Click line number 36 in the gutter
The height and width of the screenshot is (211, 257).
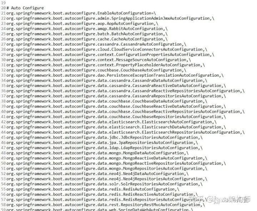[4, 91]
